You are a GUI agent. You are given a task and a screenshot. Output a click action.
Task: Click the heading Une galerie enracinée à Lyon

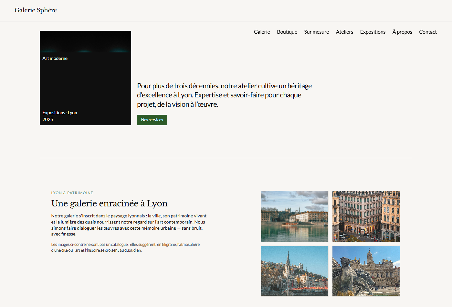pos(109,203)
